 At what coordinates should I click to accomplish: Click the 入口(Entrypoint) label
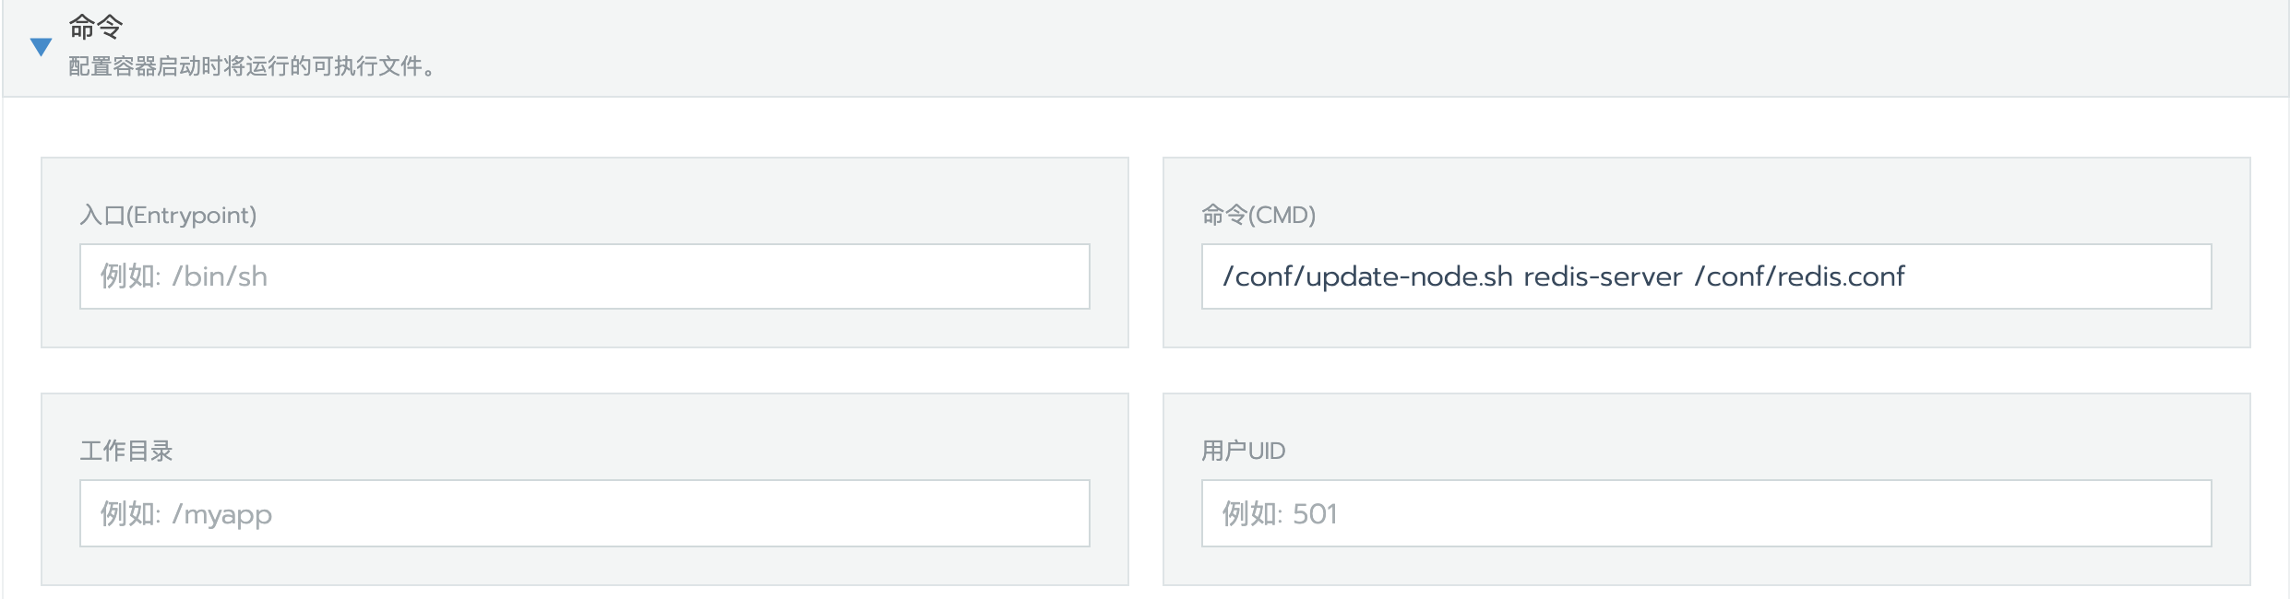(170, 216)
